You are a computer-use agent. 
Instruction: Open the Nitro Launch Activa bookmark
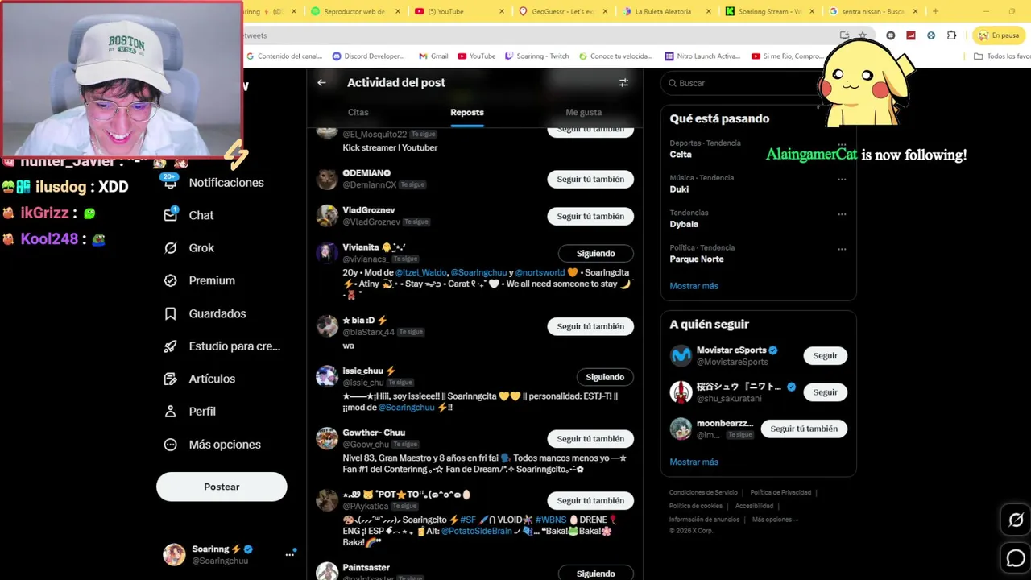pos(702,56)
